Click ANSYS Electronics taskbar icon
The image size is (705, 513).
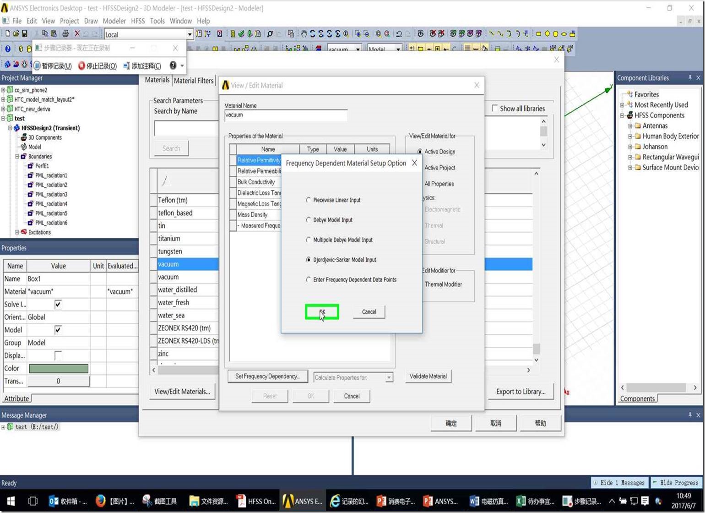coord(303,501)
